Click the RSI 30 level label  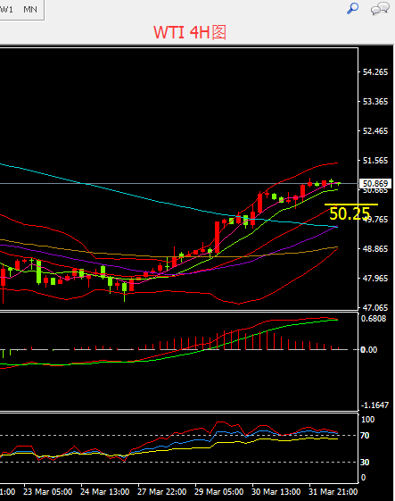(x=365, y=462)
